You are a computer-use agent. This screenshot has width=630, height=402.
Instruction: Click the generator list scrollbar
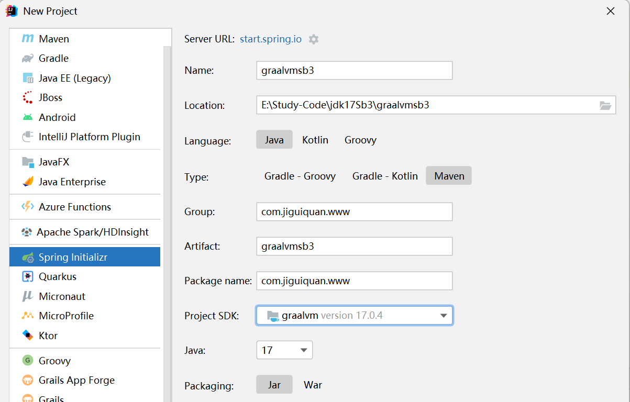167,224
